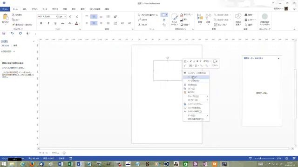Click the decrease indent icon
Image resolution: width=298 pixels, height=167 pixels.
coord(122,23)
